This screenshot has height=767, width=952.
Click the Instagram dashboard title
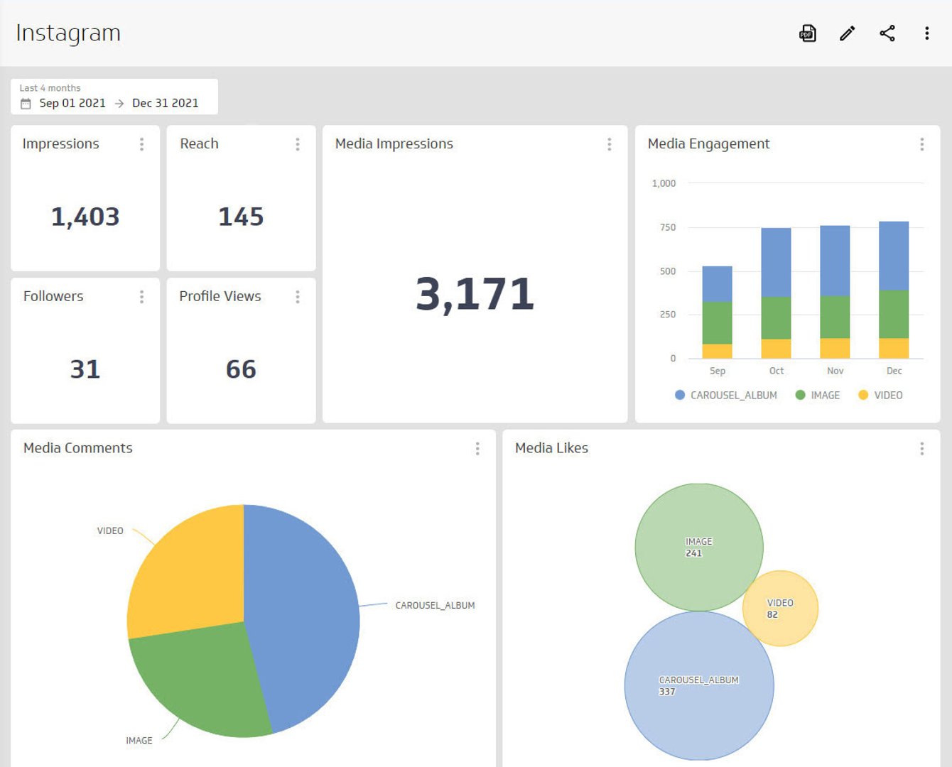[x=68, y=33]
